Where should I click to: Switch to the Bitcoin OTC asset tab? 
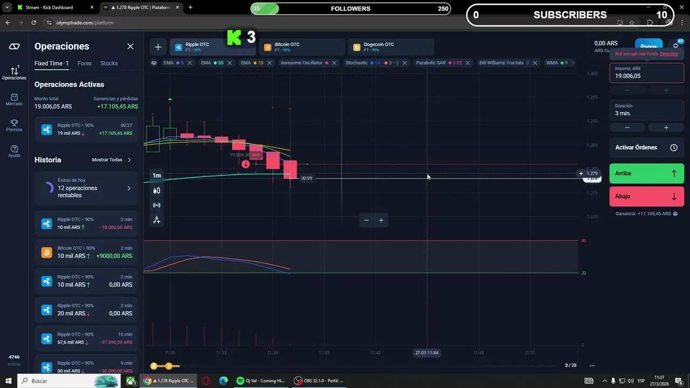point(302,47)
